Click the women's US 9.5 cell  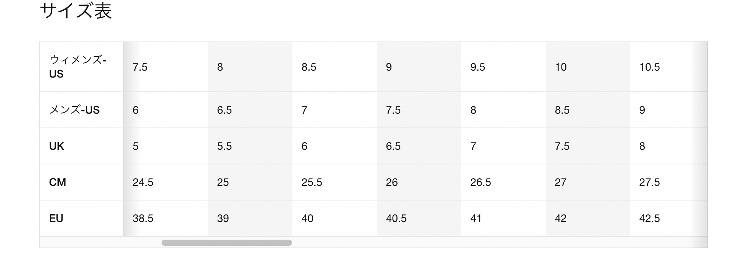point(504,67)
